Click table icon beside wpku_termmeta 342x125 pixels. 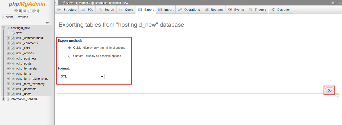pos(13,68)
